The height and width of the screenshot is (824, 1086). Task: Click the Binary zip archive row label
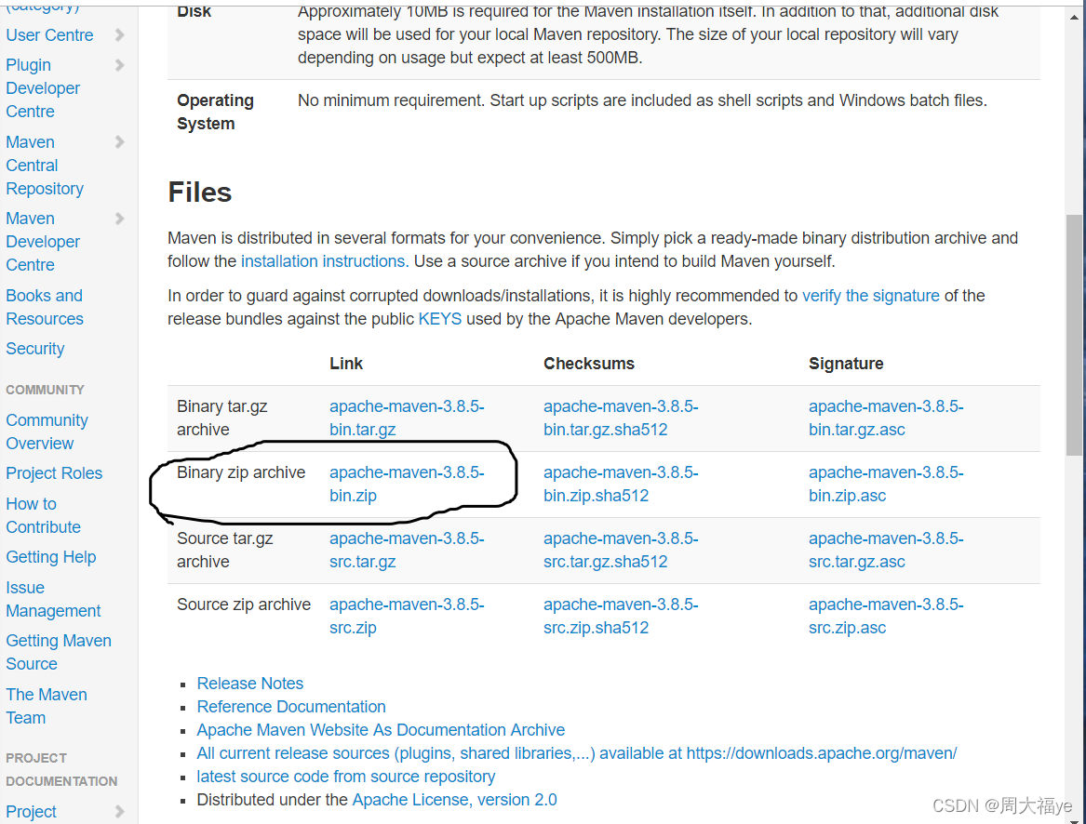(x=241, y=473)
